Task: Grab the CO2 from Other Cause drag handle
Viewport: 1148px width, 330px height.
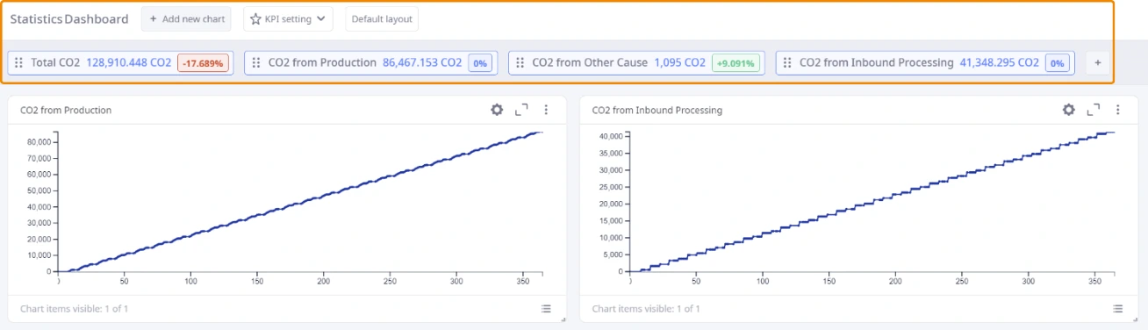Action: [520, 62]
